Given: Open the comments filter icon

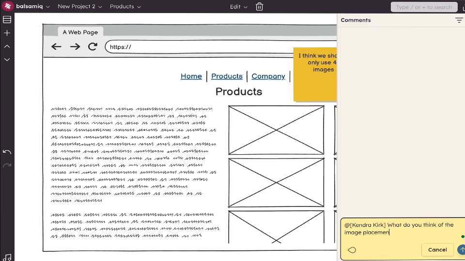Looking at the screenshot, I should tap(459, 20).
